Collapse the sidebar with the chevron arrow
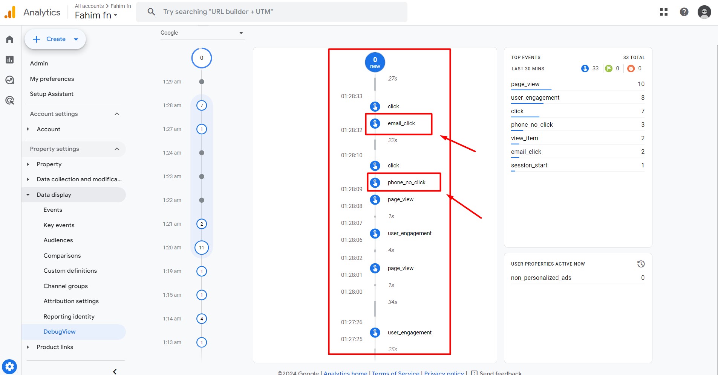Screen dimensions: 718x375 (x=115, y=371)
